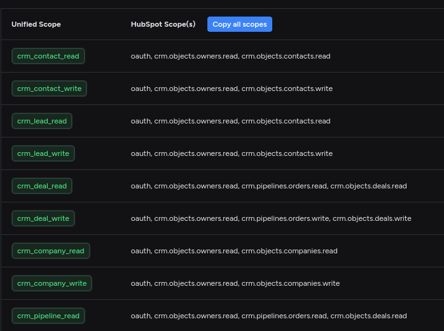Screen dimensions: 444x331
Task: Click the Unified Scope column header
Action: (36, 24)
